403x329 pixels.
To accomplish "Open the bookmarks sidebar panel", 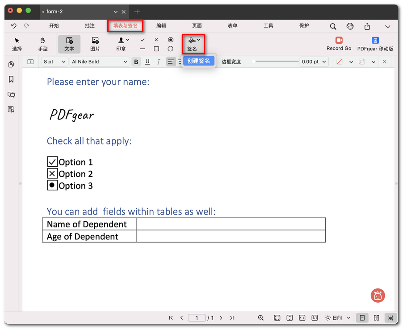I will tap(11, 79).
